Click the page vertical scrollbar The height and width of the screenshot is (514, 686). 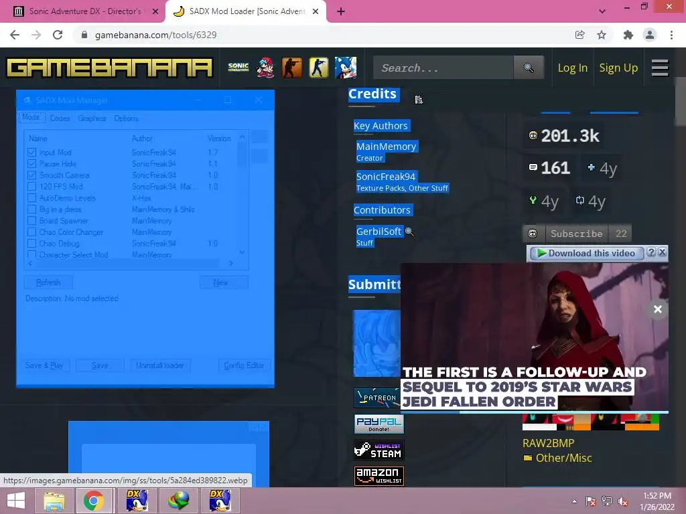pyautogui.click(x=681, y=102)
